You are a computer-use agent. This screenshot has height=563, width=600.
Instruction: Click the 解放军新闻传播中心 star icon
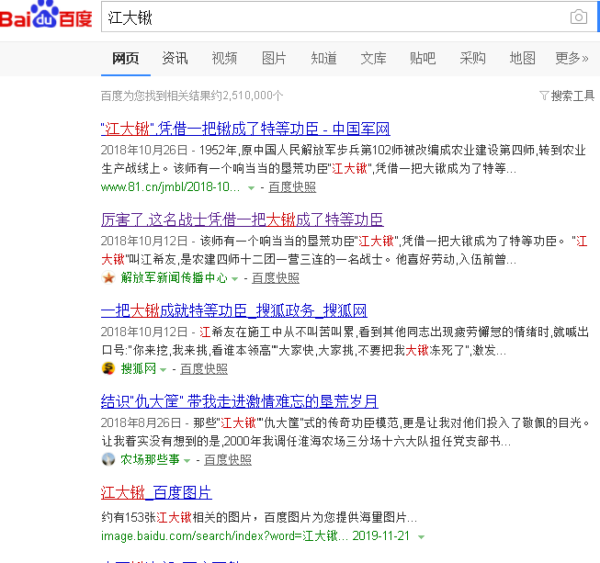(108, 277)
